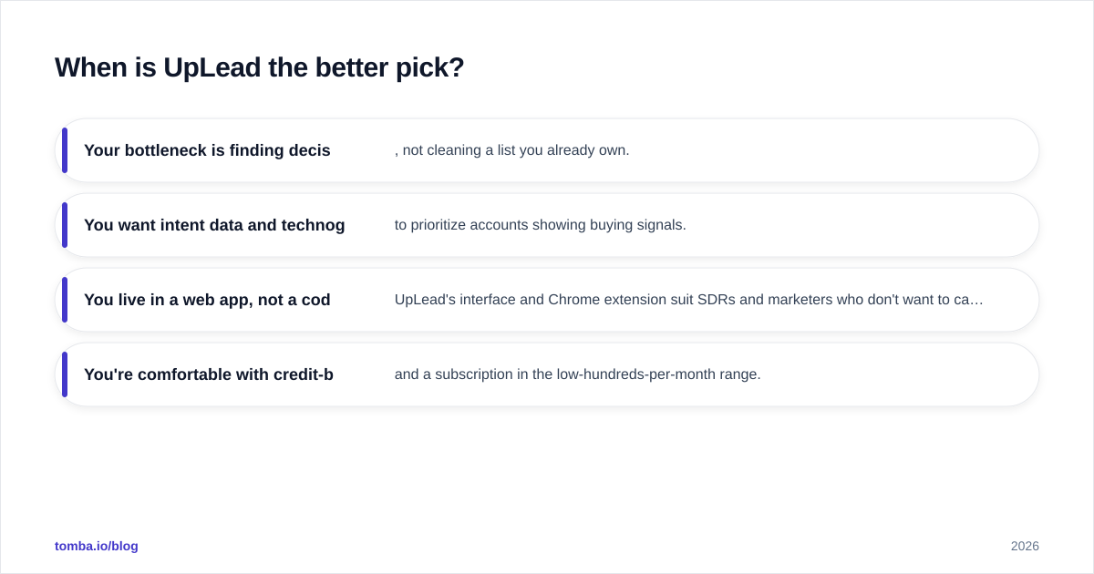Click the 'You want intent data and technog' title
The height and width of the screenshot is (574, 1094).
tap(214, 225)
